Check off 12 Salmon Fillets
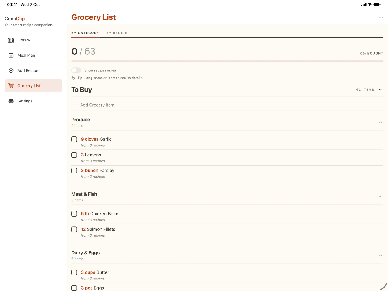The height and width of the screenshot is (291, 388). [74, 229]
